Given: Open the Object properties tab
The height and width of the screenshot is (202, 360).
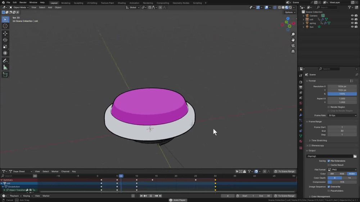Looking at the screenshot, I should pos(301,109).
